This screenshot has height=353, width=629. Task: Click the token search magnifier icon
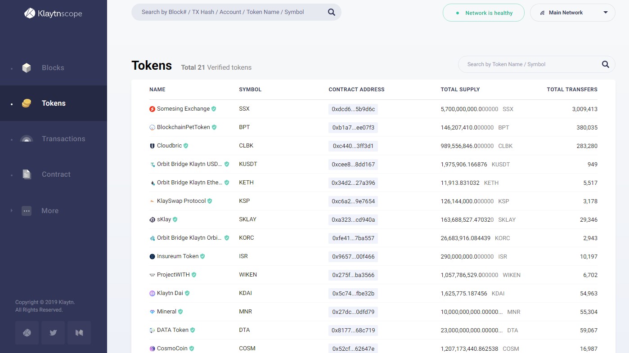(x=606, y=64)
